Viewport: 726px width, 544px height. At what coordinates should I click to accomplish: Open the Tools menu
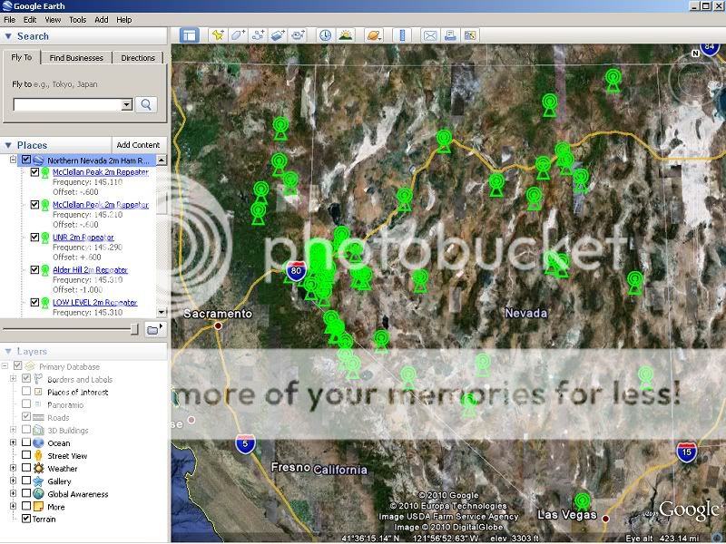pyautogui.click(x=78, y=19)
